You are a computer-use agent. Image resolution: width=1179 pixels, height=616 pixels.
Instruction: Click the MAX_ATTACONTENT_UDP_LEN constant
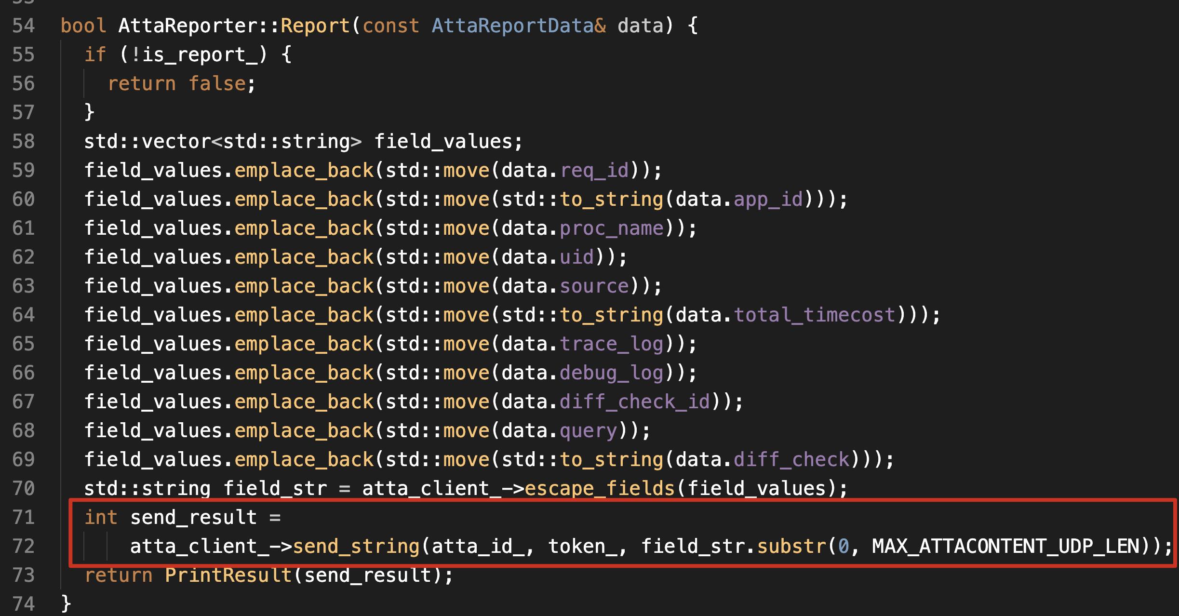tap(1005, 546)
